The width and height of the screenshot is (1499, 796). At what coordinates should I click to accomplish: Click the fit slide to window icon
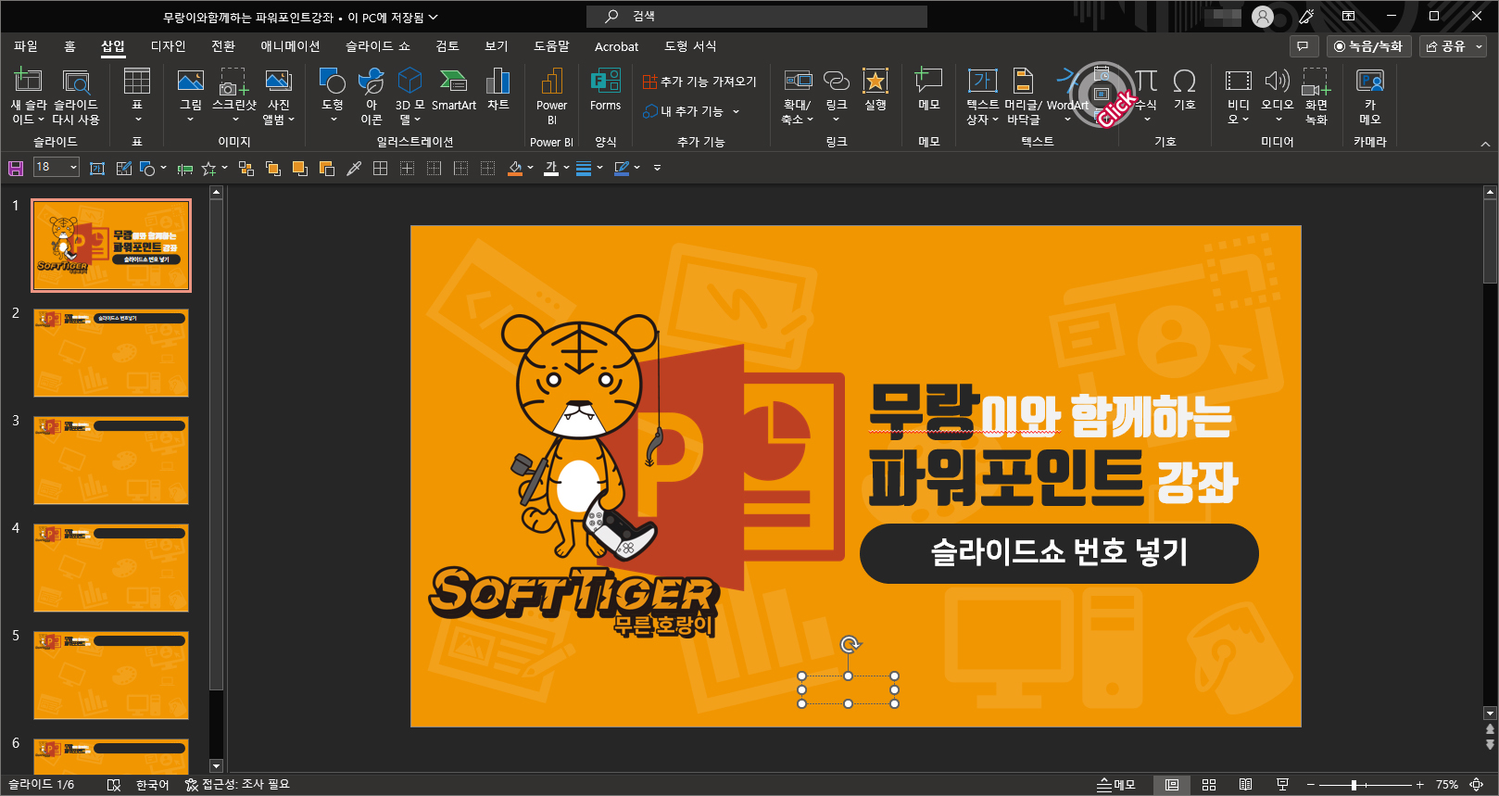1476,785
